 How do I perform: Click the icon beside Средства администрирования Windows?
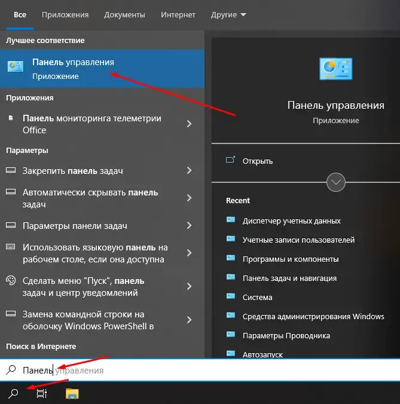pos(231,315)
